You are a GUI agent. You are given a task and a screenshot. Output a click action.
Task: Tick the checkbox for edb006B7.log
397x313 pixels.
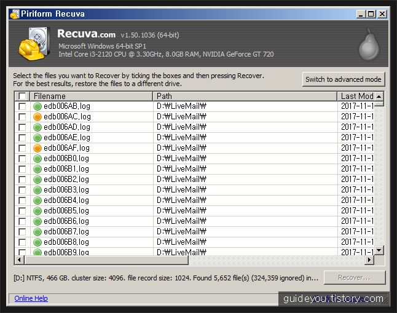coord(22,232)
